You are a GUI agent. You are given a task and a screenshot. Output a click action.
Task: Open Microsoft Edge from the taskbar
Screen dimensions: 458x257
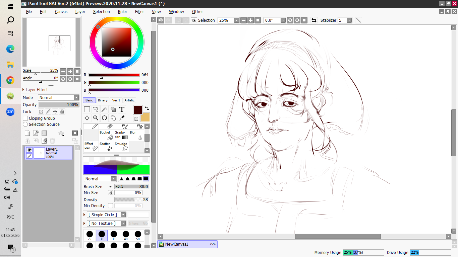(x=10, y=49)
